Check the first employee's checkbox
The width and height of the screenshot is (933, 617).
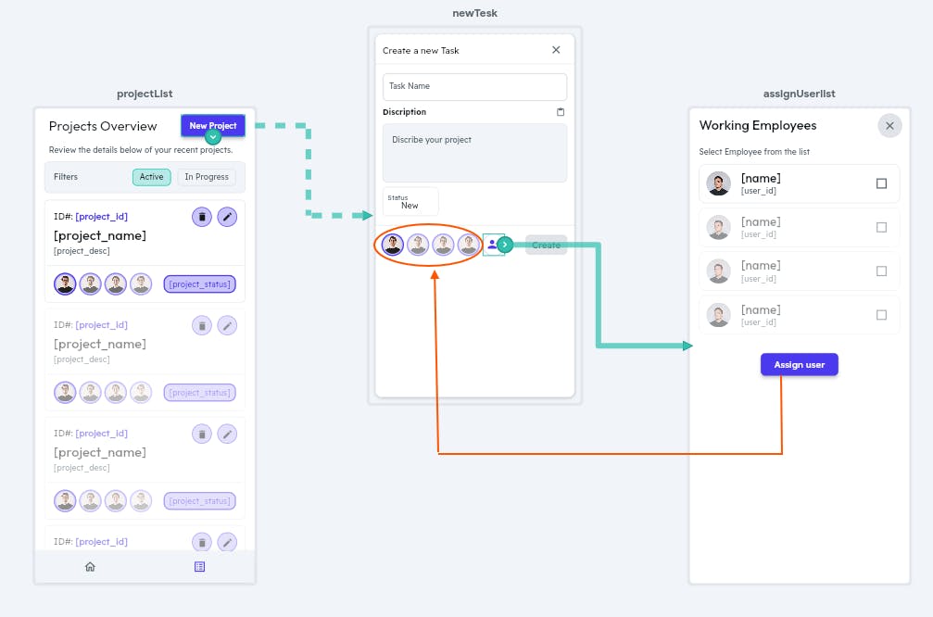point(881,183)
